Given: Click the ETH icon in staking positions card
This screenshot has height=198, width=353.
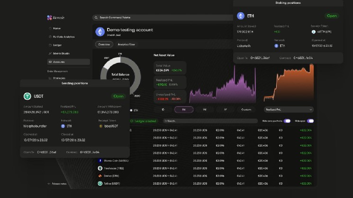Looking at the screenshot, I should tap(241, 16).
